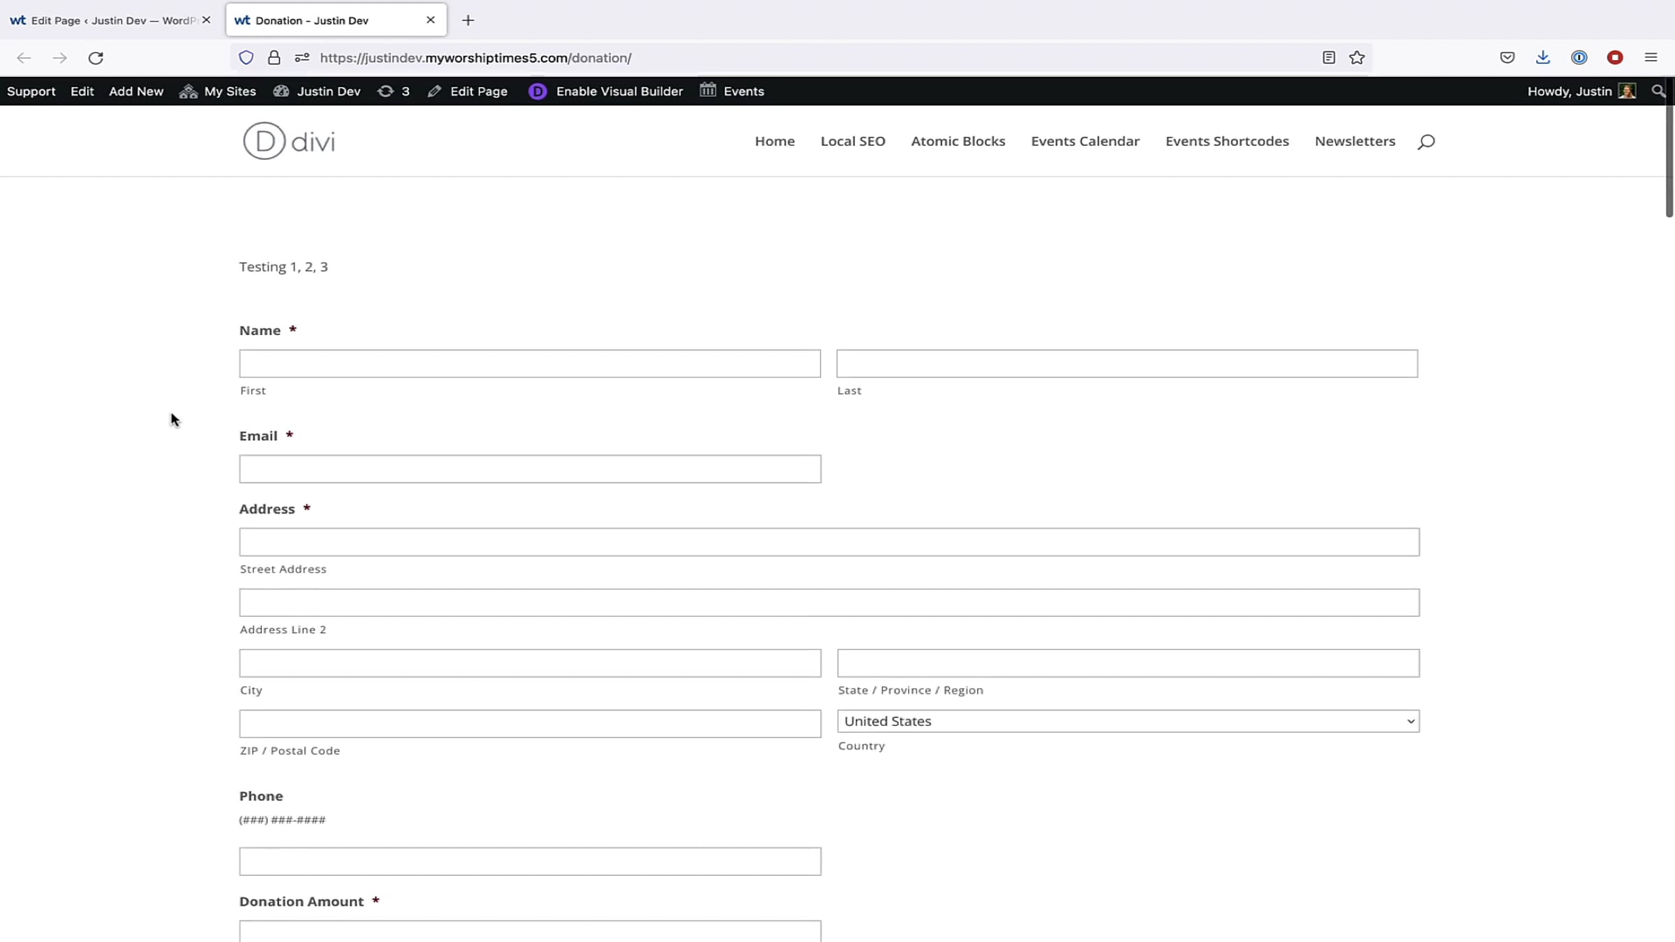
Task: Expand the Country dropdown United States
Action: (x=1128, y=721)
